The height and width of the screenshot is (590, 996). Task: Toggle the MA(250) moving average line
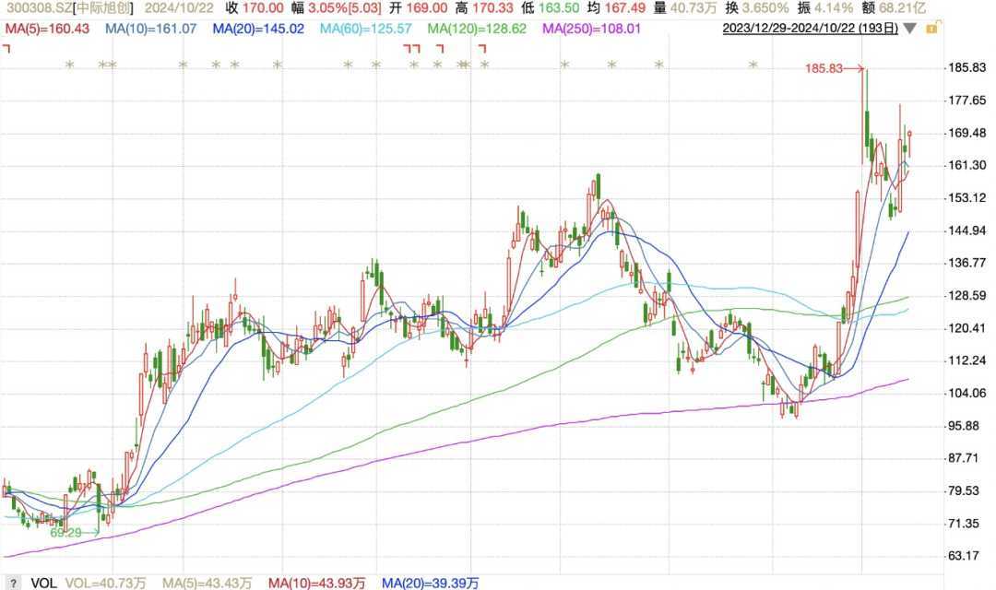tap(590, 29)
